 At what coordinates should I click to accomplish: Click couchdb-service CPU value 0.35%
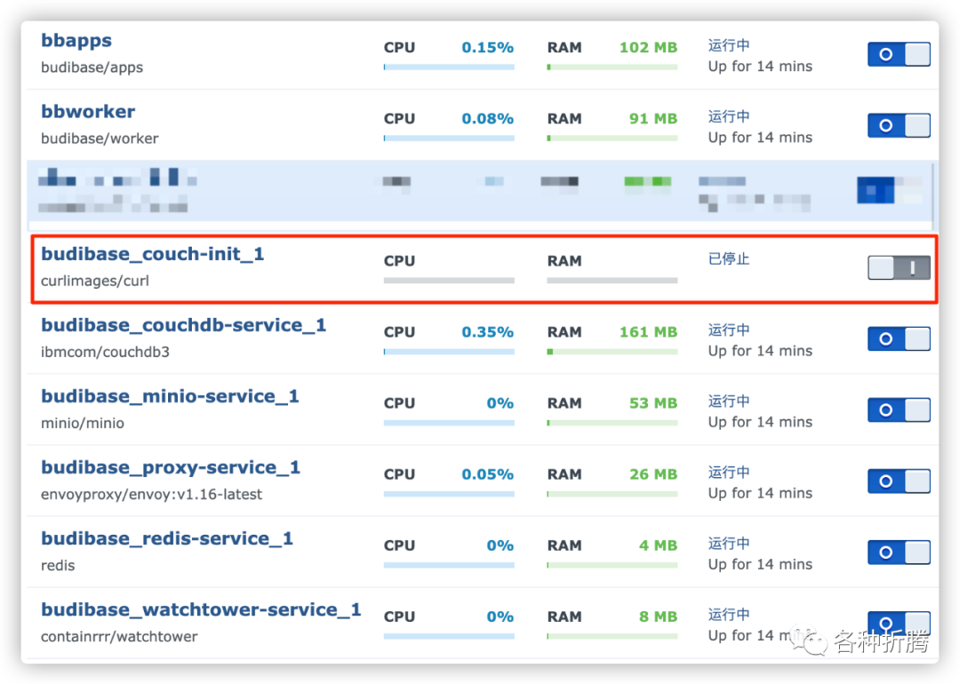click(487, 332)
